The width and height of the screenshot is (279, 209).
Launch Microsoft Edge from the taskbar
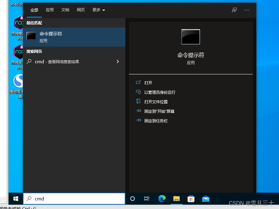tap(162, 199)
